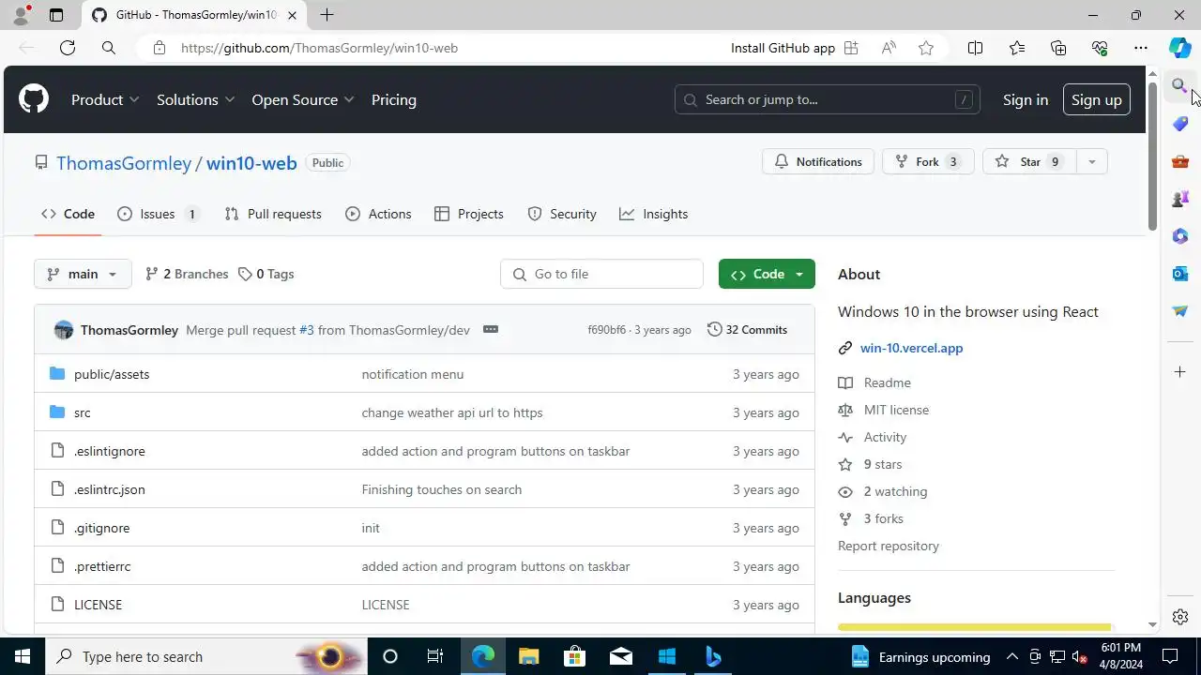
Task: Click JavaScript languages bar
Action: tap(974, 627)
